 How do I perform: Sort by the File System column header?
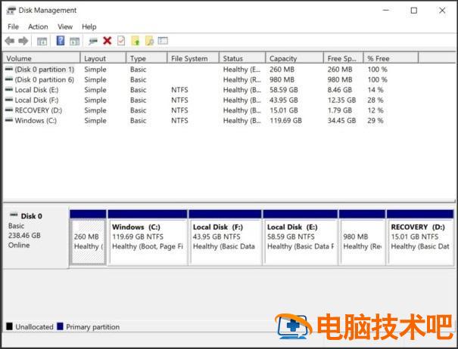click(x=193, y=58)
